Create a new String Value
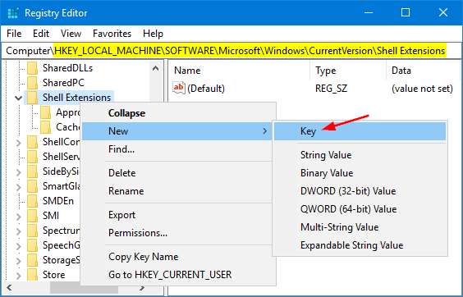 tap(360, 155)
